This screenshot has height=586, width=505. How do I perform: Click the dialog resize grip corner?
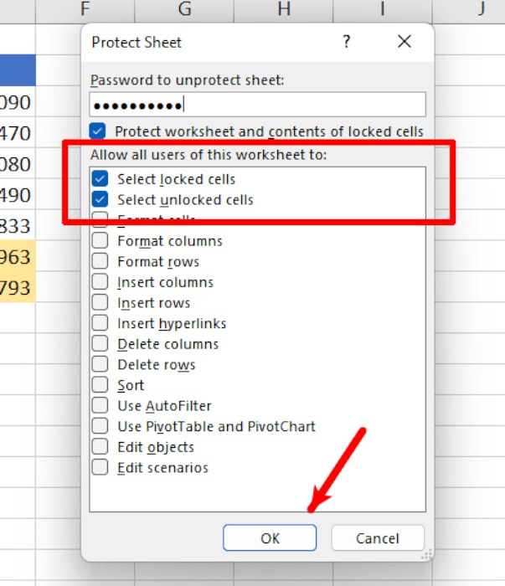point(427,554)
